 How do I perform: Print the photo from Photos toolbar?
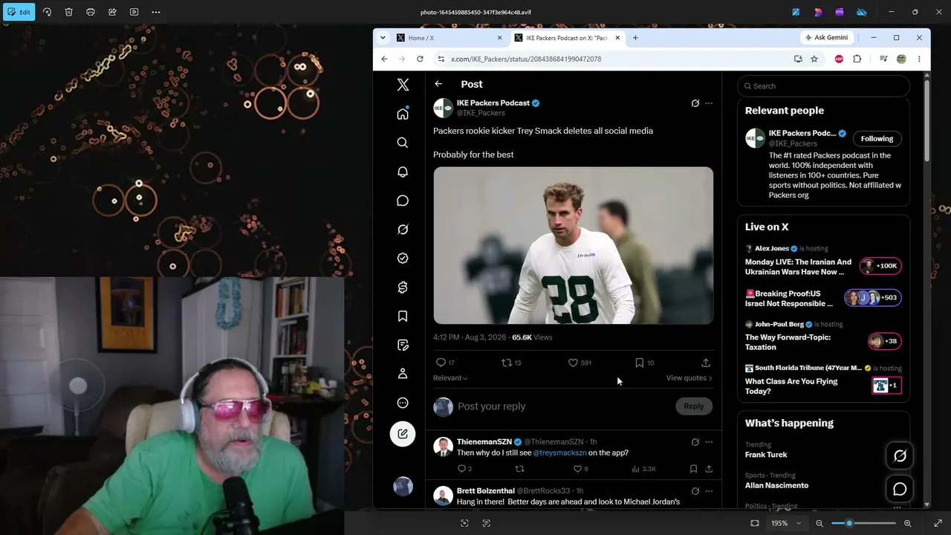click(91, 12)
